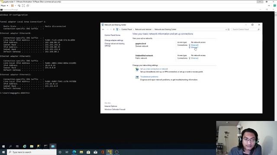The image size is (277, 155).
Task: Select Control Panel window in guest taskbar
Action: (x=53, y=146)
